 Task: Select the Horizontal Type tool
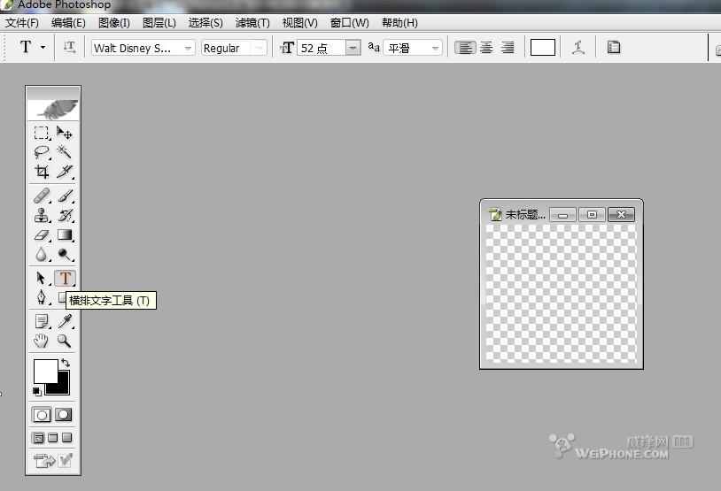[65, 278]
